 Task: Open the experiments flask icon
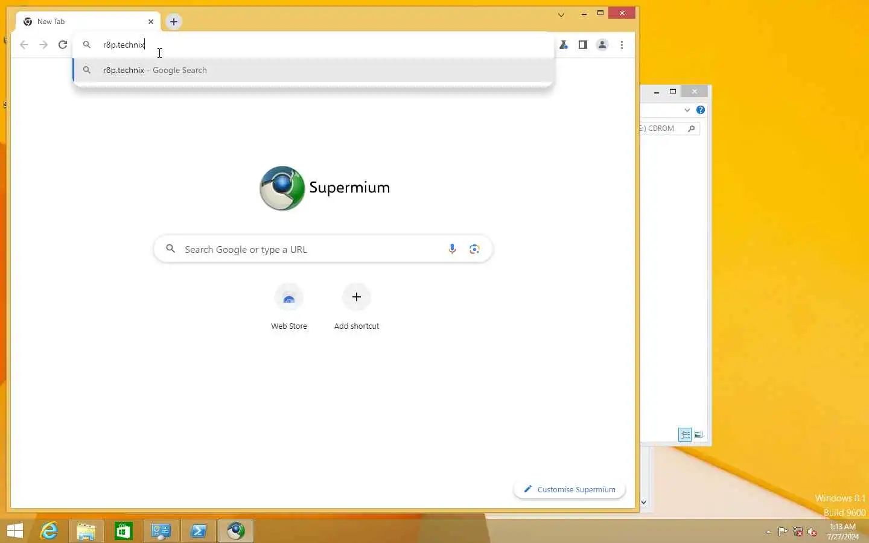(x=564, y=45)
